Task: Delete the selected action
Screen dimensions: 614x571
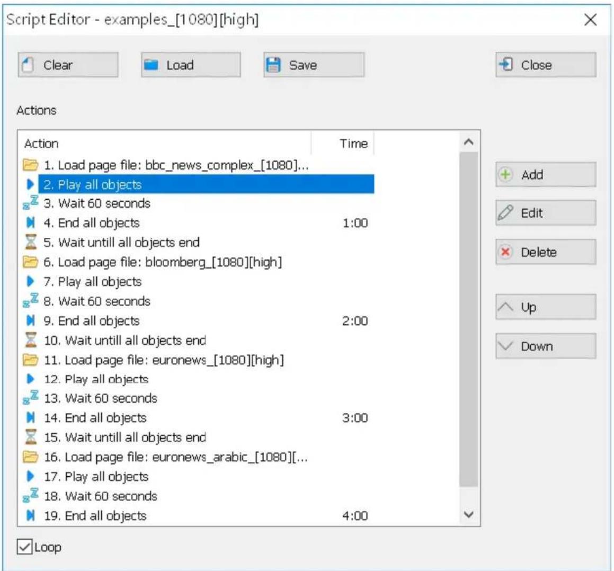Action: [546, 252]
